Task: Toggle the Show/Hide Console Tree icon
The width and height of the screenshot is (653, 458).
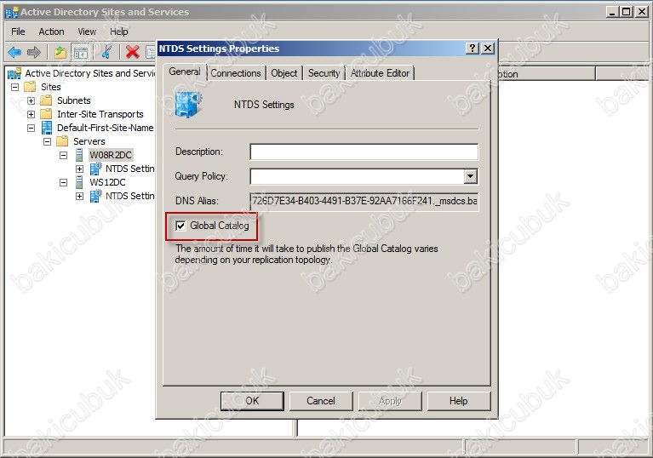Action: click(80, 53)
